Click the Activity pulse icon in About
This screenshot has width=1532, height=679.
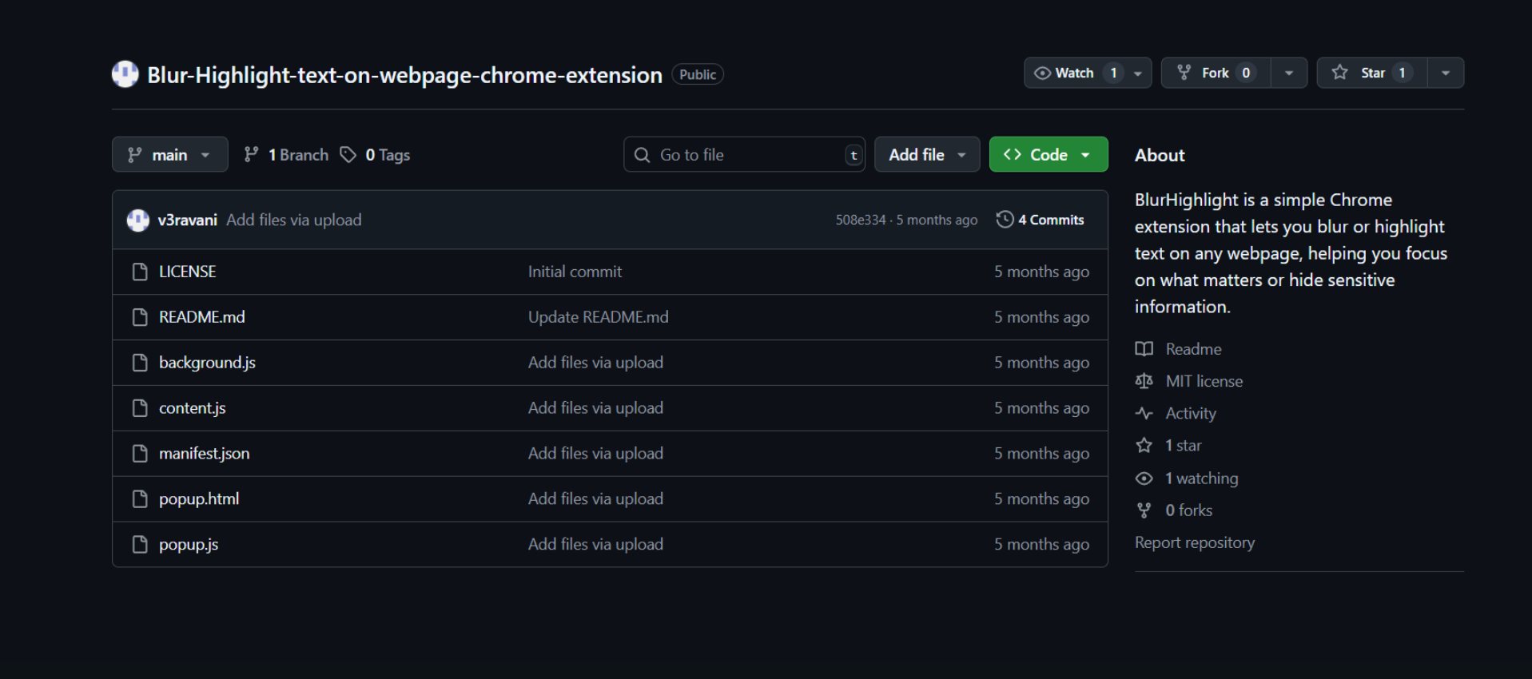coord(1144,414)
